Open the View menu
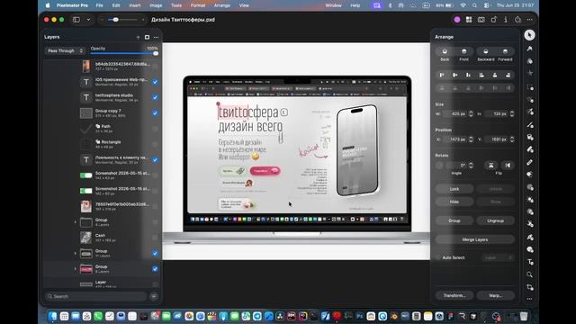Viewport: 576px width, 324px height. (x=244, y=5)
